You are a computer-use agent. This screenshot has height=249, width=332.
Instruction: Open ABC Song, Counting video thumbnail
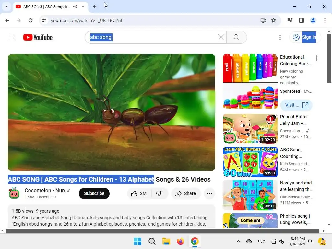(x=250, y=162)
